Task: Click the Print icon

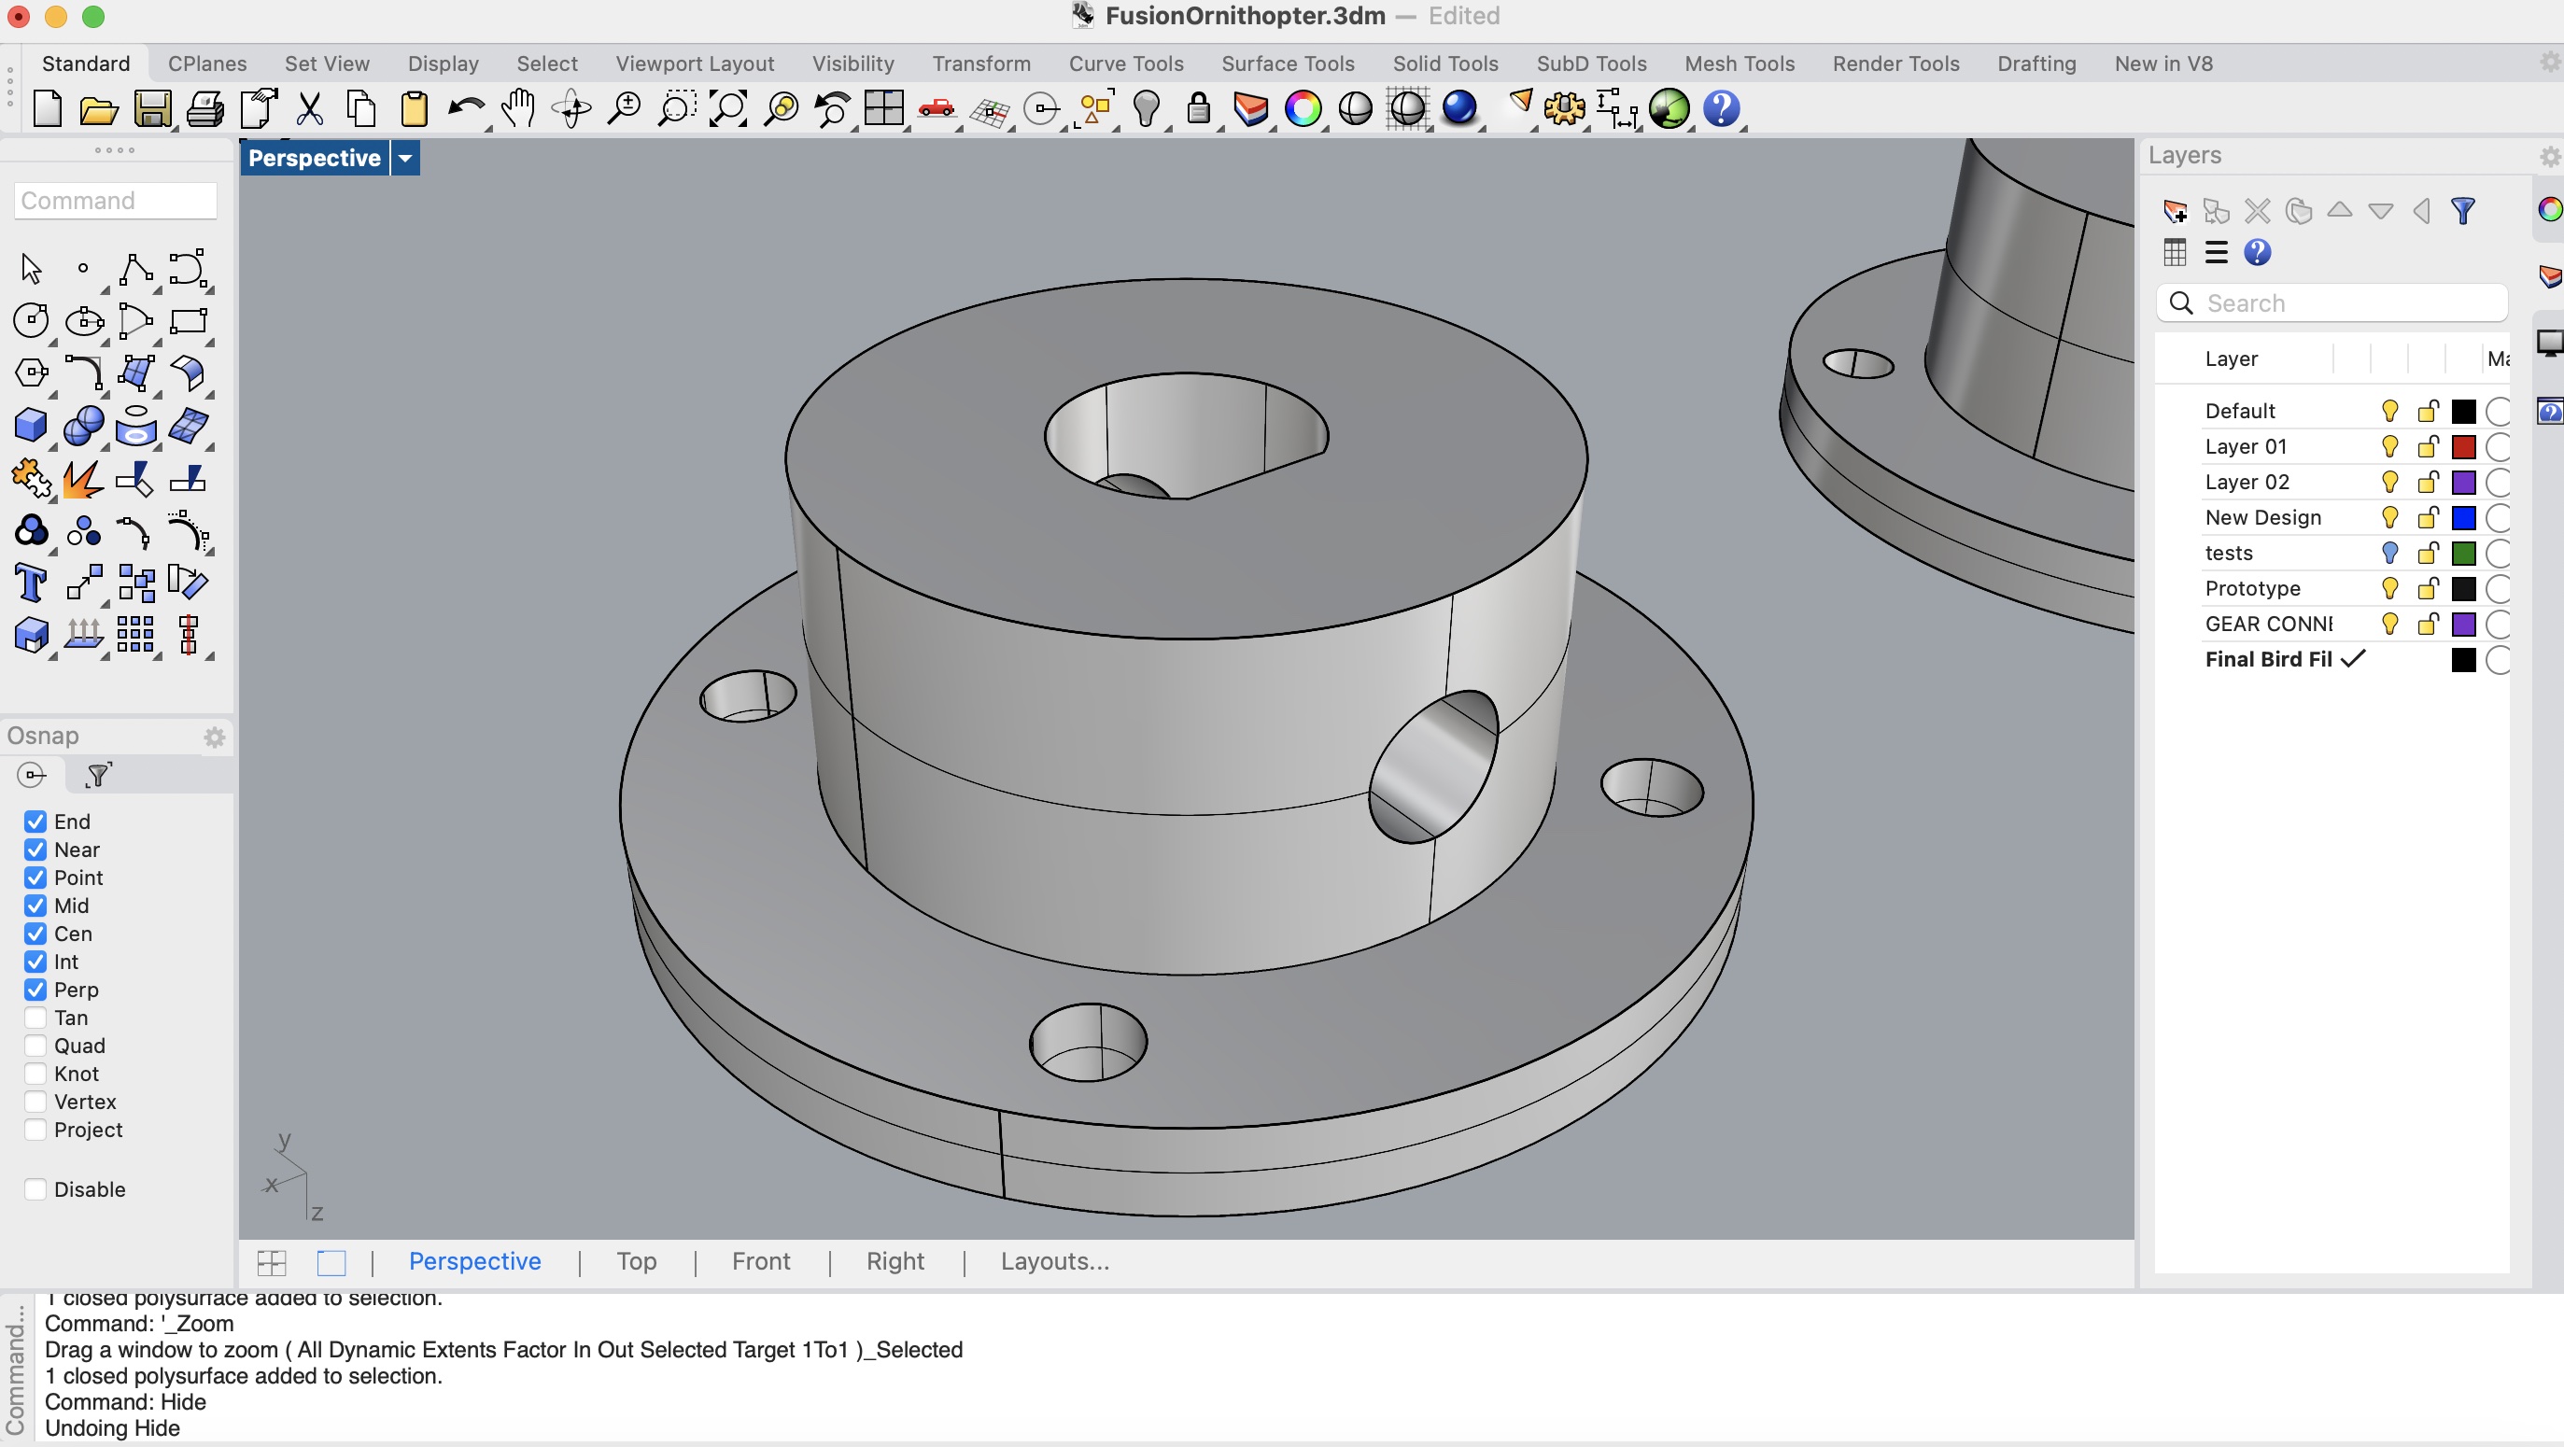Action: (x=204, y=108)
